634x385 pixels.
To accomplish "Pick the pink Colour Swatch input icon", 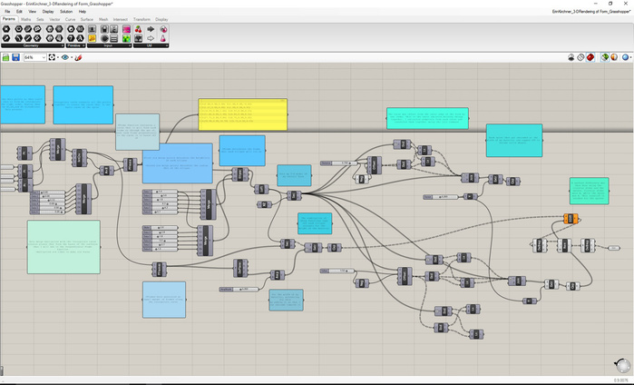I will click(x=127, y=29).
